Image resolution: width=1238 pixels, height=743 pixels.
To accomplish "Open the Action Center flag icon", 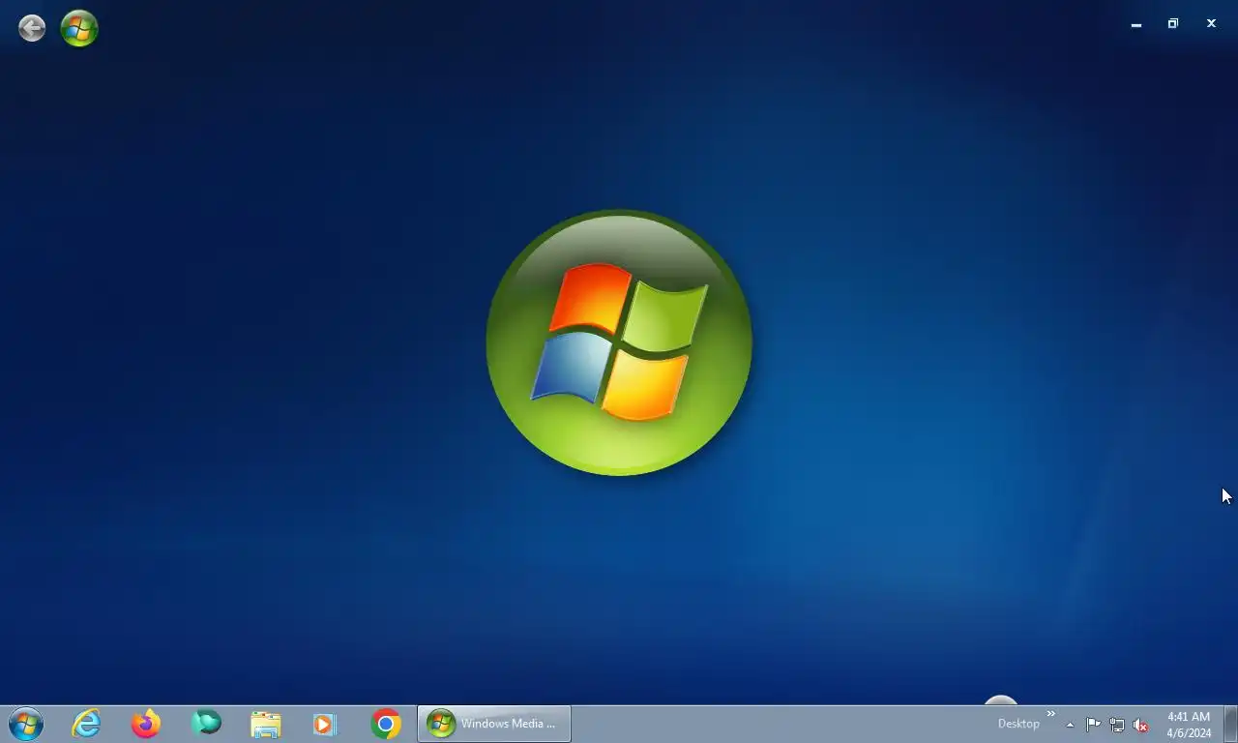I will (x=1093, y=725).
